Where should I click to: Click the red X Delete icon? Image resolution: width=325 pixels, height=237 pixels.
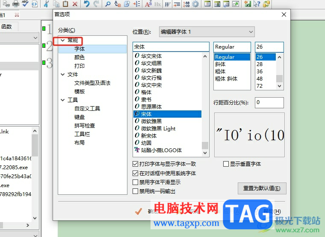point(75,4)
